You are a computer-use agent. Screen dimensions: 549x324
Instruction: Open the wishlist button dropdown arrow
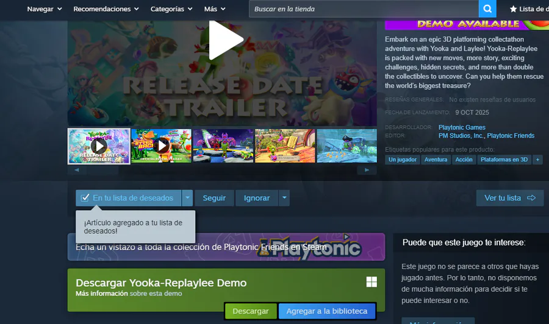[x=187, y=198]
